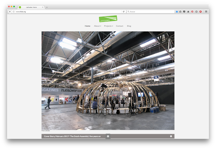Open the browser Home icon
Image resolution: width=216 pixels, height=149 pixels.
coord(188,12)
